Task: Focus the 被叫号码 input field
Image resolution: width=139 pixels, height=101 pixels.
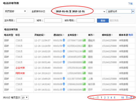Action: coord(85,20)
